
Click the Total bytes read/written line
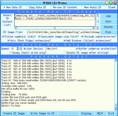[x=44, y=80]
